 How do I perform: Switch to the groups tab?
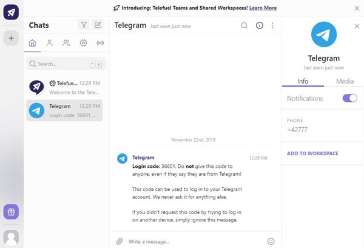66,43
